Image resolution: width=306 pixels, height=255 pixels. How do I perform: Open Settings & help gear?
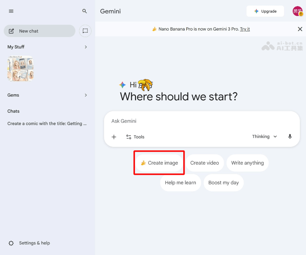click(x=11, y=243)
